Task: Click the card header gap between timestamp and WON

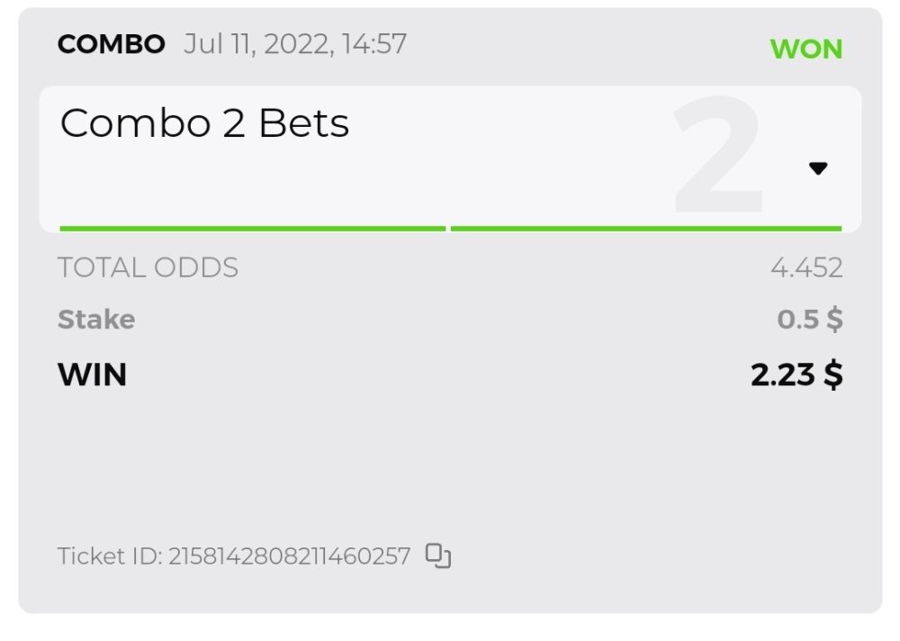Action: [x=585, y=45]
